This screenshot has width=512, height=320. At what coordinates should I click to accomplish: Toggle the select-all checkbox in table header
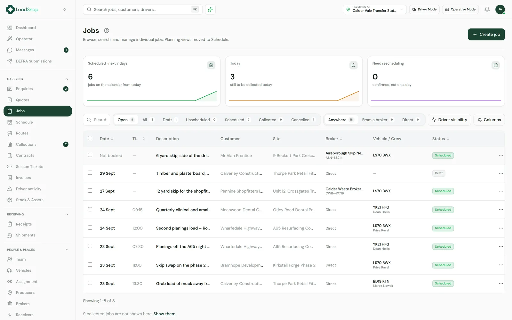90,138
